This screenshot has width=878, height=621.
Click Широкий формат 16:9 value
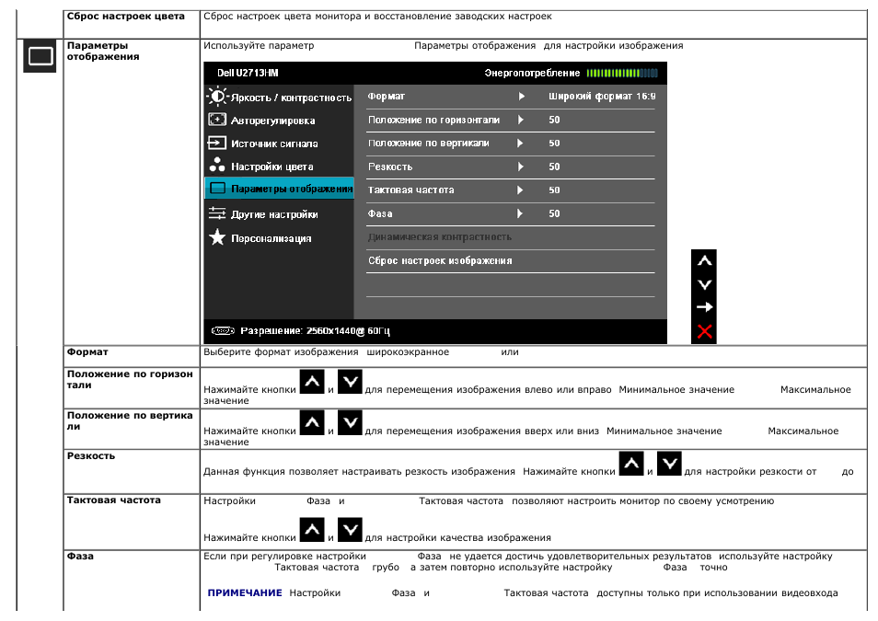click(602, 97)
